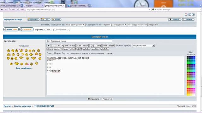Pick a red shade in font color palette
The height and width of the screenshot is (113, 202).
coord(188,89)
